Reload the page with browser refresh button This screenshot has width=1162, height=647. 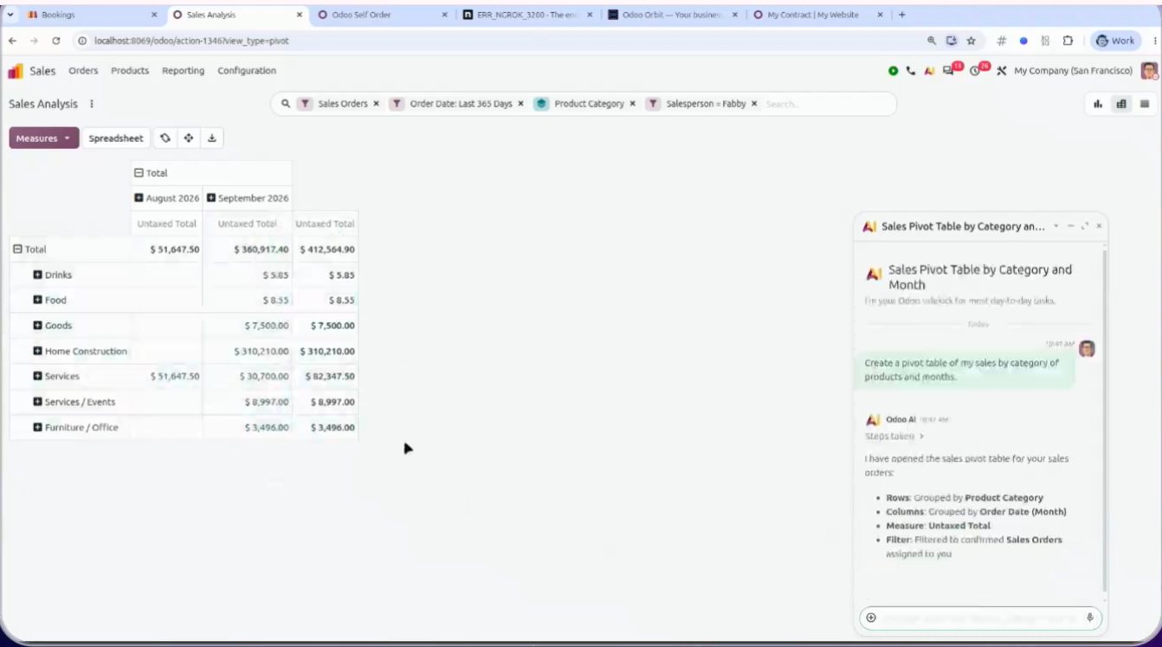click(x=56, y=41)
